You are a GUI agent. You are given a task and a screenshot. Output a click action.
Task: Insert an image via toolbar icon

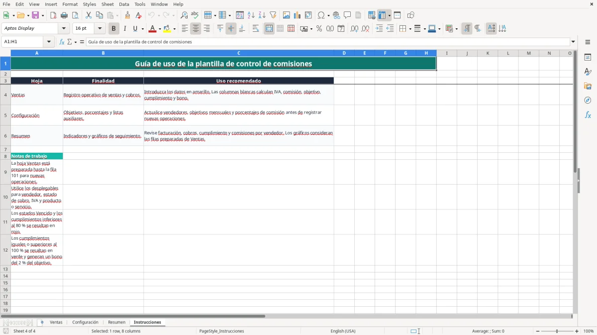[287, 15]
